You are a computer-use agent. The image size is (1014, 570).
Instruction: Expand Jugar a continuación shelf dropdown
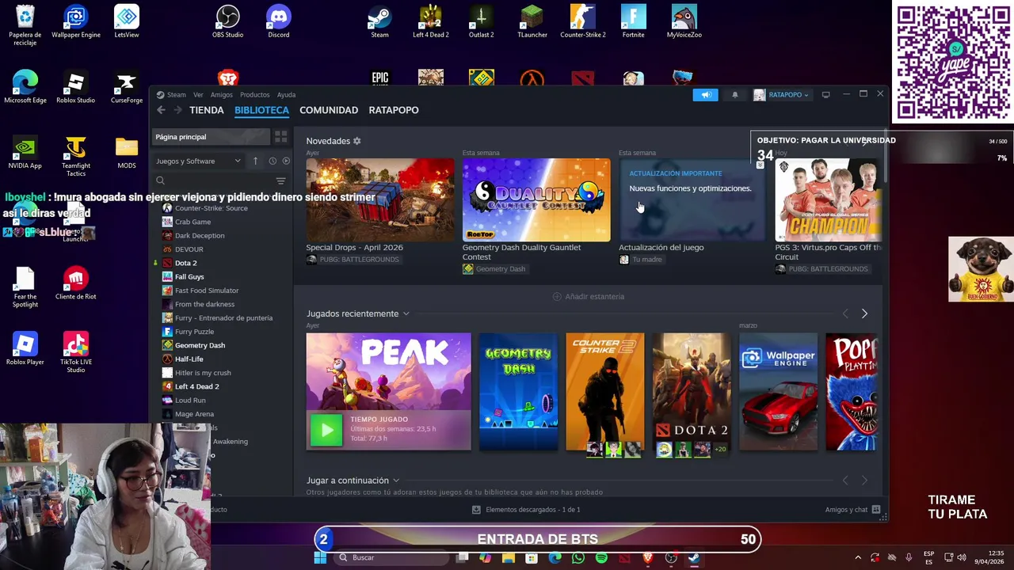[x=396, y=481]
